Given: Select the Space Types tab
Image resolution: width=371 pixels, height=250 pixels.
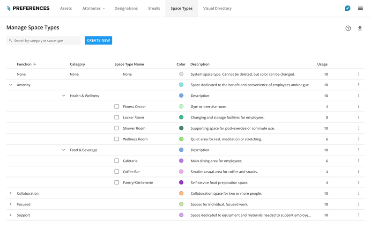Looking at the screenshot, I should (x=181, y=8).
